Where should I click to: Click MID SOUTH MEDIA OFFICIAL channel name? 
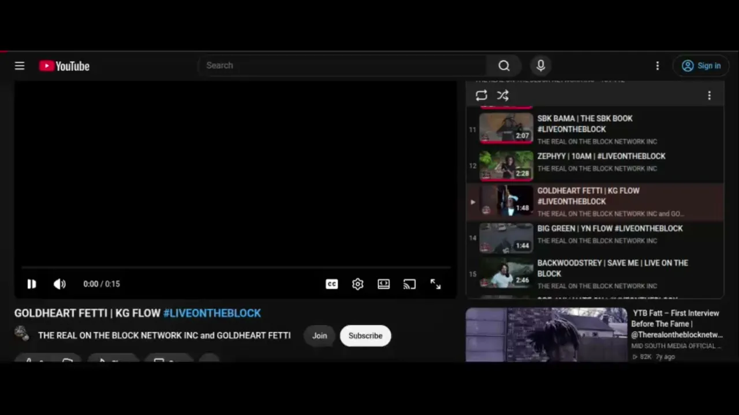coord(676,346)
